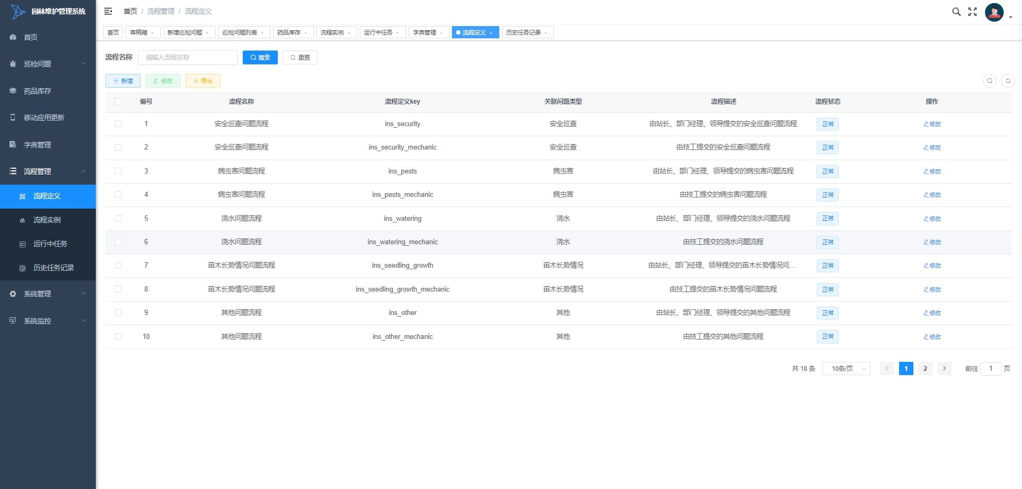Click 修改 link for ins_security row

(932, 124)
